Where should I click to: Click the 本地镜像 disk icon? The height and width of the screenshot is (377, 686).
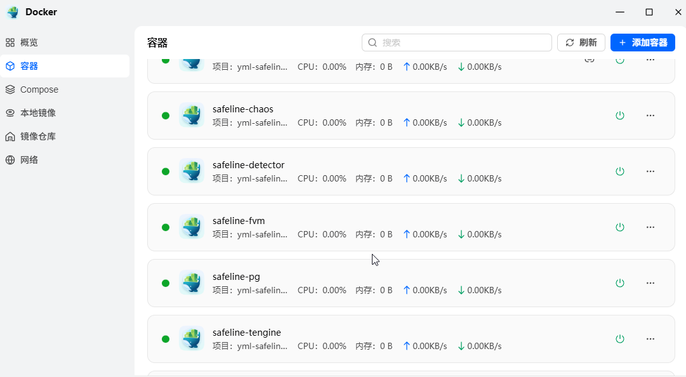(10, 113)
